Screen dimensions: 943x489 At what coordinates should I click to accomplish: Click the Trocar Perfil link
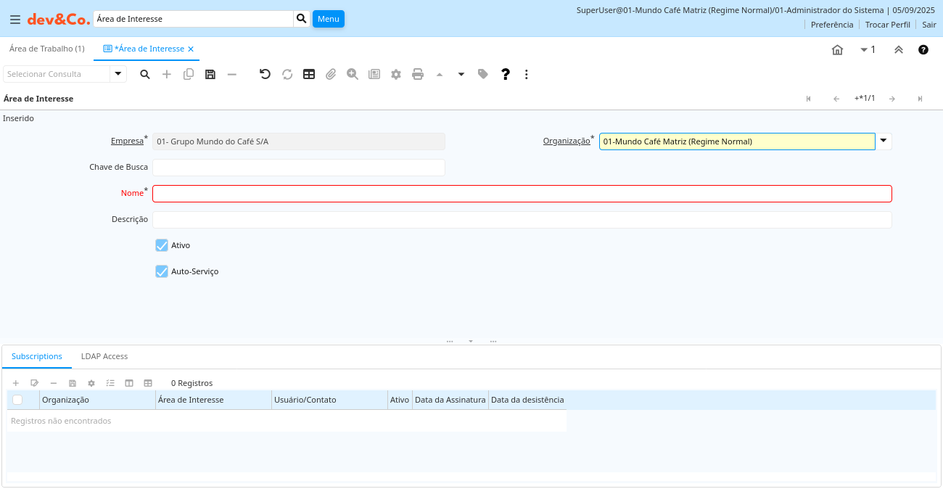tap(887, 25)
